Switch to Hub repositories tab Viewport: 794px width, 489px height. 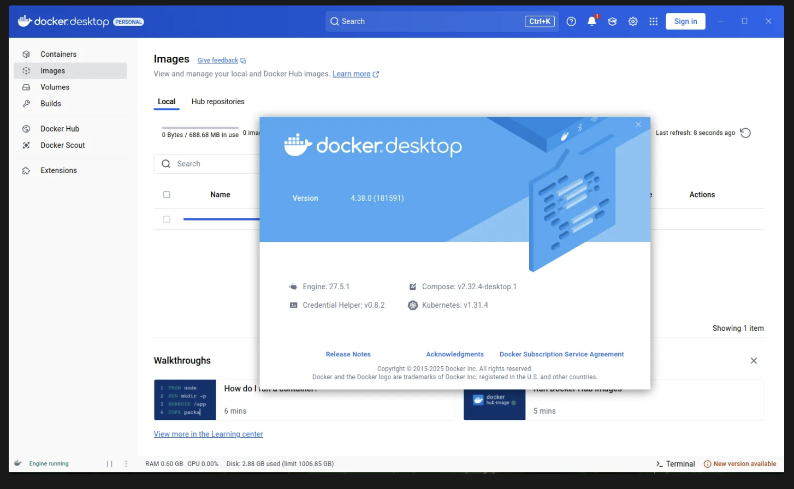pyautogui.click(x=218, y=102)
